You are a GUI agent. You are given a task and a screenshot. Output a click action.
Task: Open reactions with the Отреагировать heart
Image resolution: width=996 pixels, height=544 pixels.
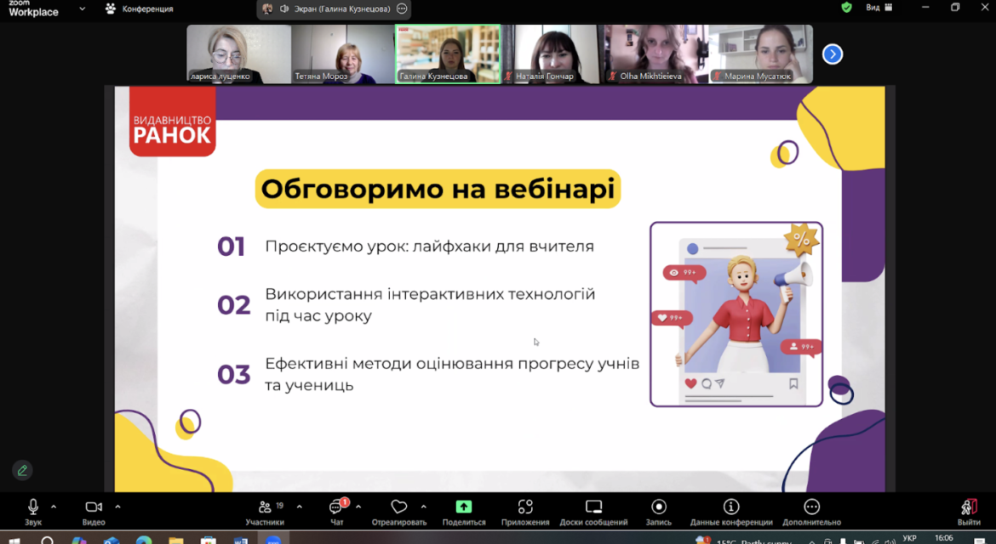pyautogui.click(x=399, y=513)
